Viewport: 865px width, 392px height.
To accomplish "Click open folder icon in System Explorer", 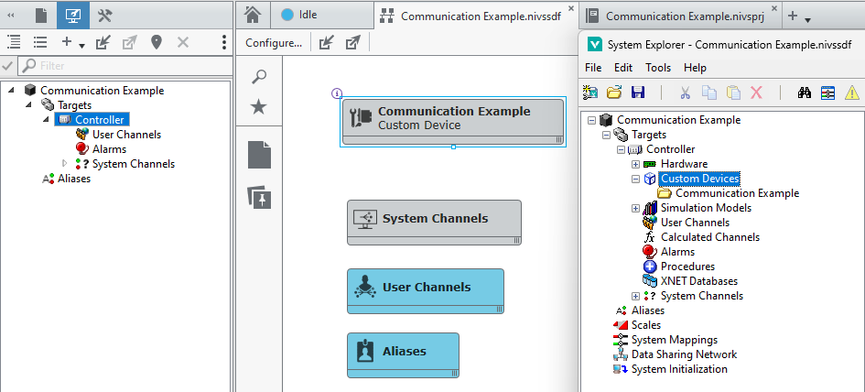I will point(614,93).
